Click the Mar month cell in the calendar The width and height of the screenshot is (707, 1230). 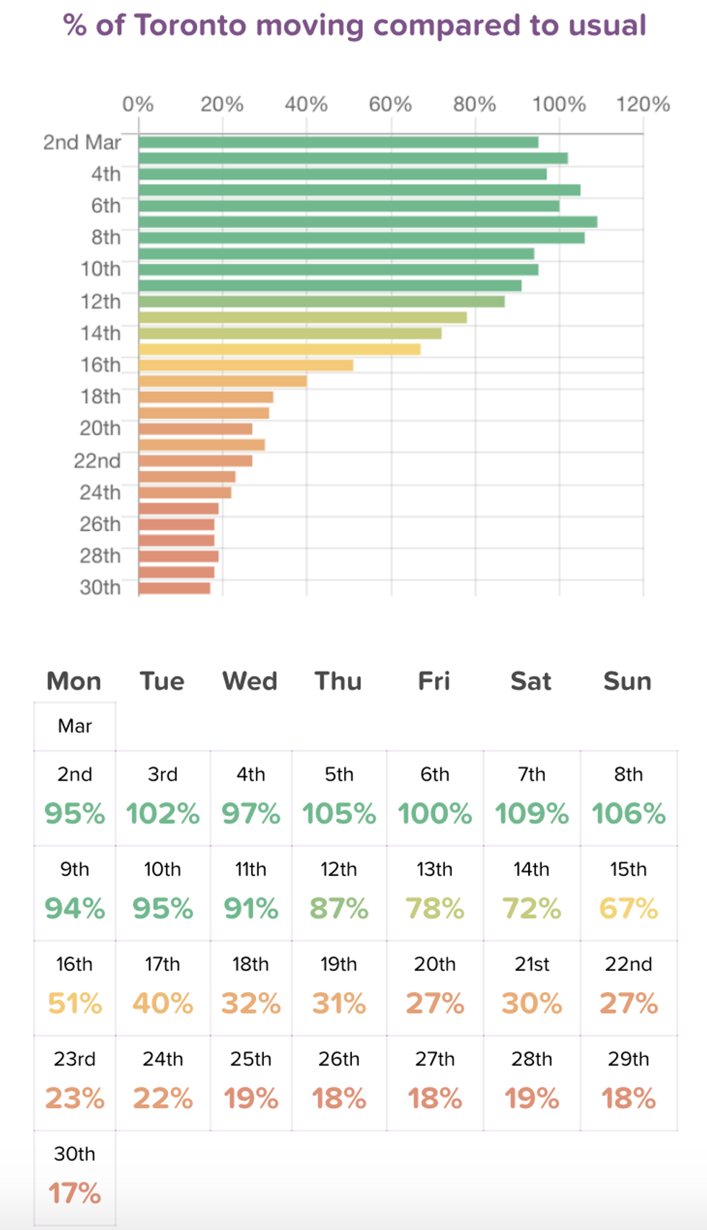(74, 726)
